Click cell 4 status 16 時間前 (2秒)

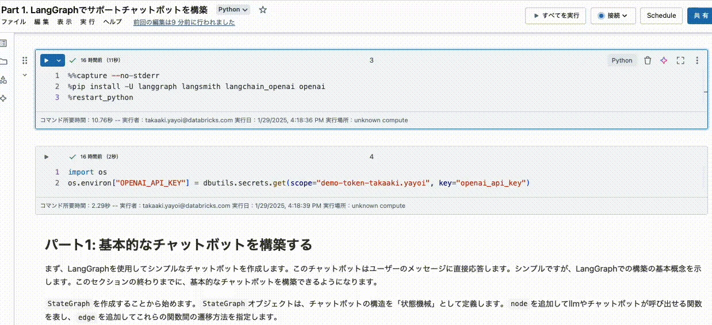(x=99, y=156)
